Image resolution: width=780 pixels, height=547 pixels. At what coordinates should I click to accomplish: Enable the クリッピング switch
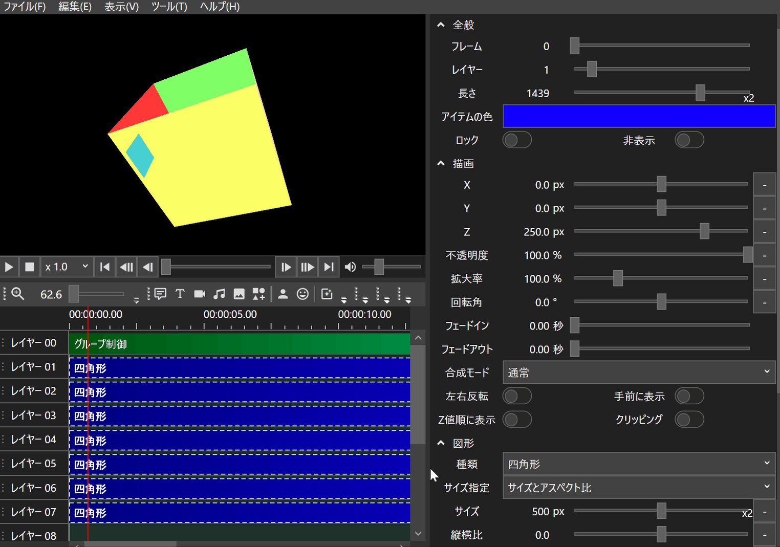pyautogui.click(x=689, y=420)
